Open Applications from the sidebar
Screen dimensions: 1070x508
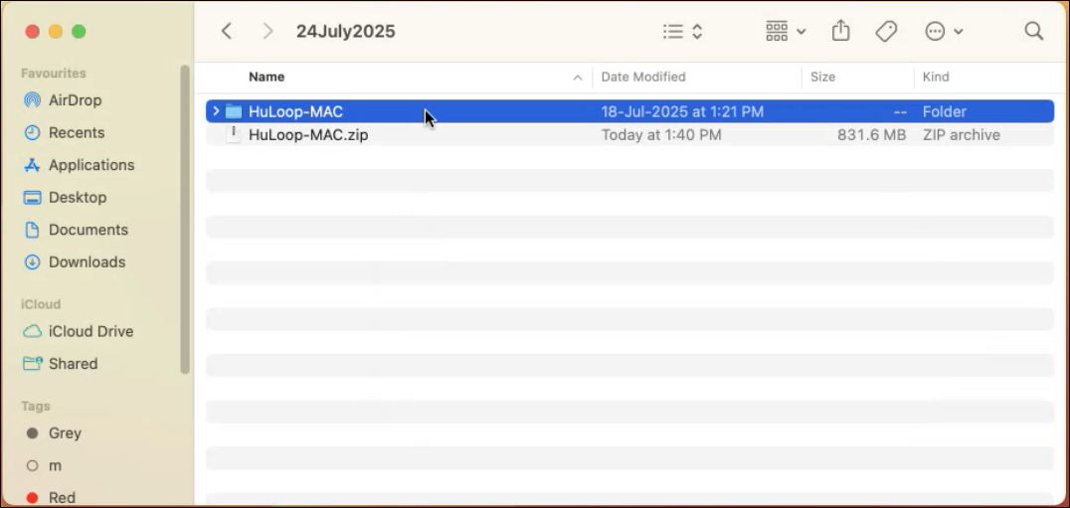[90, 165]
